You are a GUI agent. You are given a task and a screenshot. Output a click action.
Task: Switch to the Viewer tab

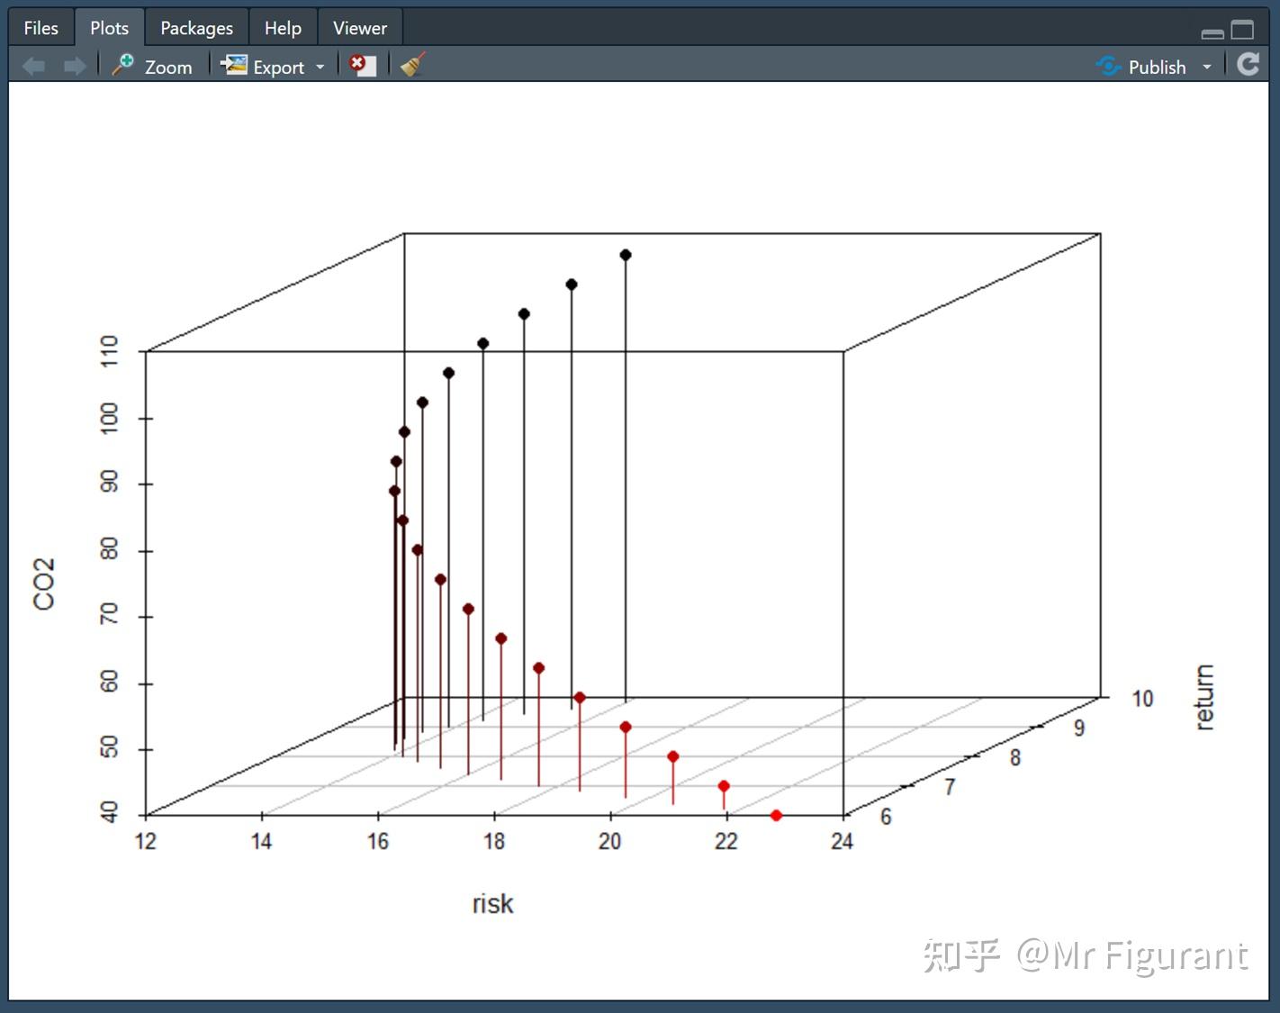point(359,27)
